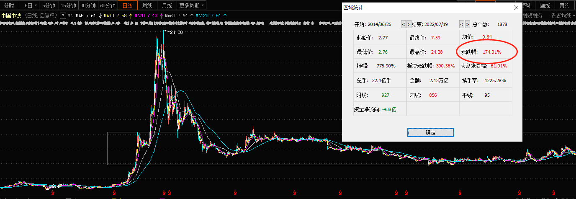Switch to the 30分钟 period
The height and width of the screenshot is (199, 576).
pos(88,5)
